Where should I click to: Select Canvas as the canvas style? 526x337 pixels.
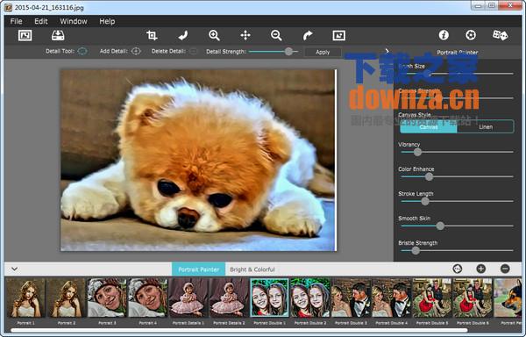(x=429, y=127)
